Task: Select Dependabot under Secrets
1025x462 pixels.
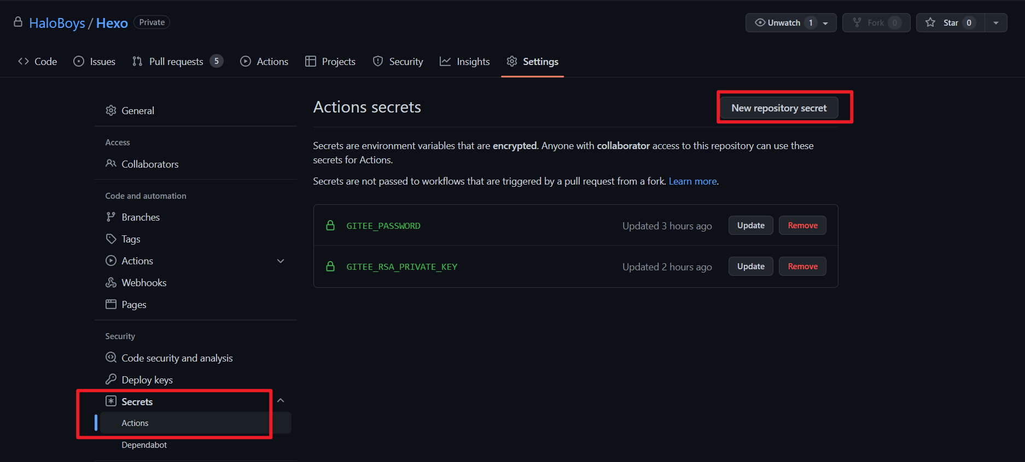Action: (144, 445)
